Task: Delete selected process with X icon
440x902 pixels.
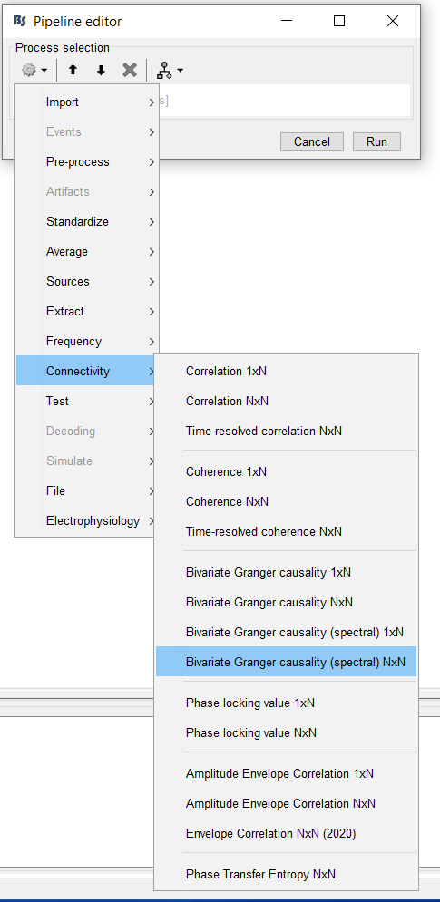Action: tap(130, 70)
